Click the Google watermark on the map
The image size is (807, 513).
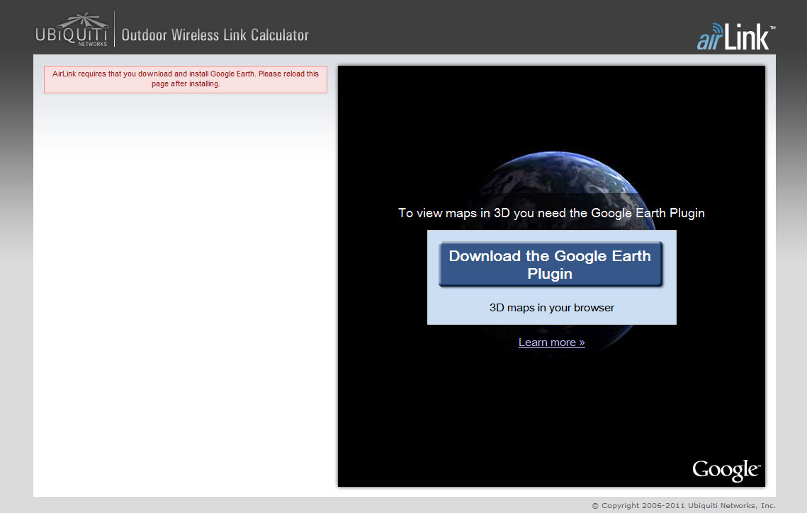pos(726,469)
